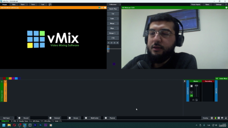The image size is (228, 128).
Task: Expand Fade transition dropdown arrow
Action: tap(118, 18)
